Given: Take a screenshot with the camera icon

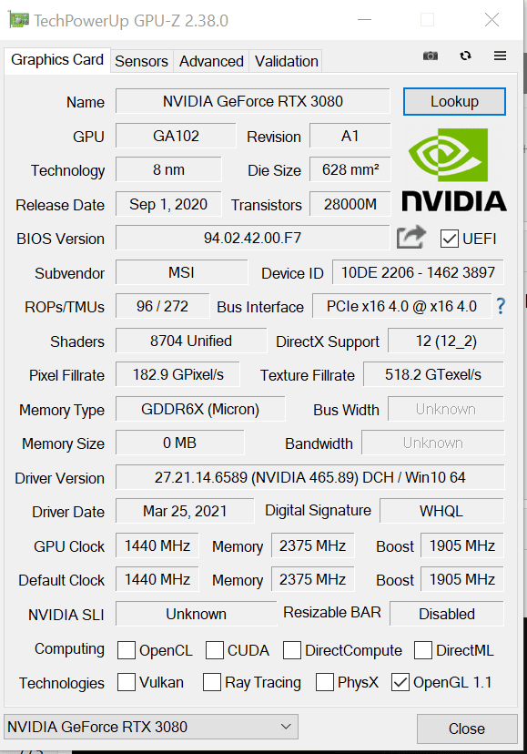Looking at the screenshot, I should [x=431, y=56].
